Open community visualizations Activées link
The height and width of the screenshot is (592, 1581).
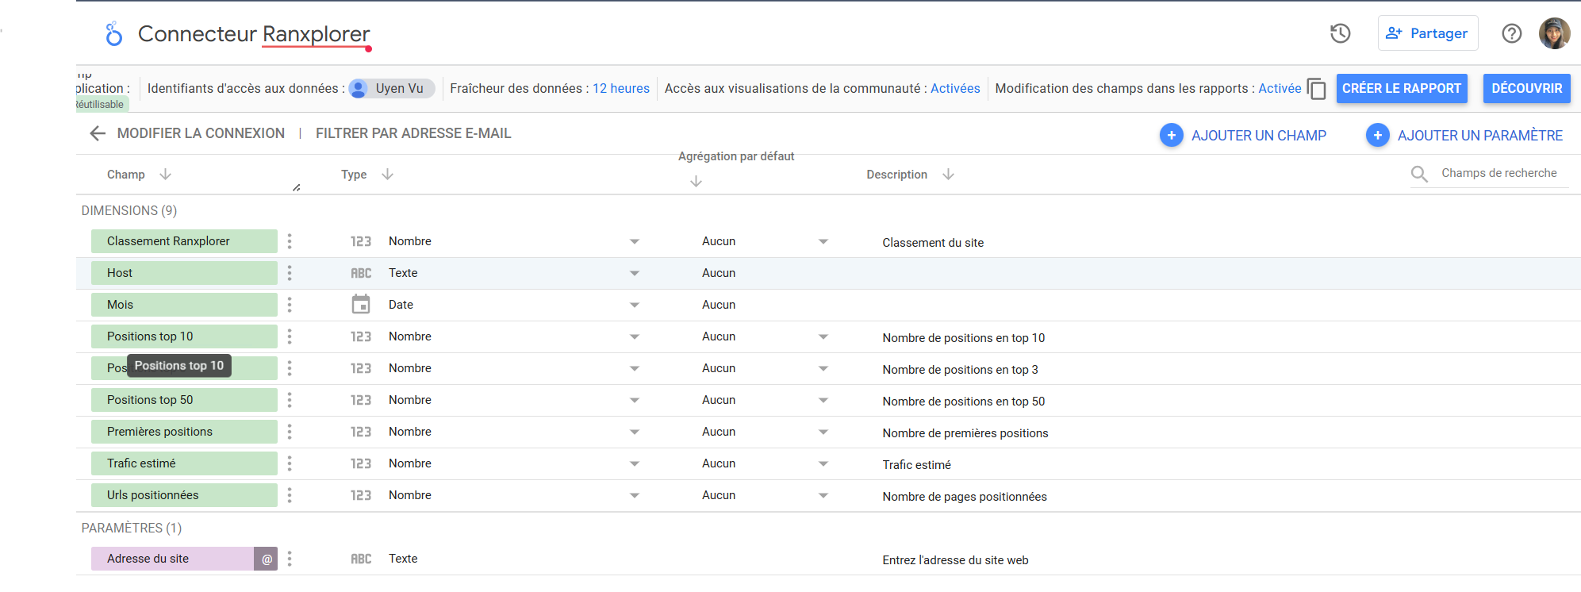[955, 89]
